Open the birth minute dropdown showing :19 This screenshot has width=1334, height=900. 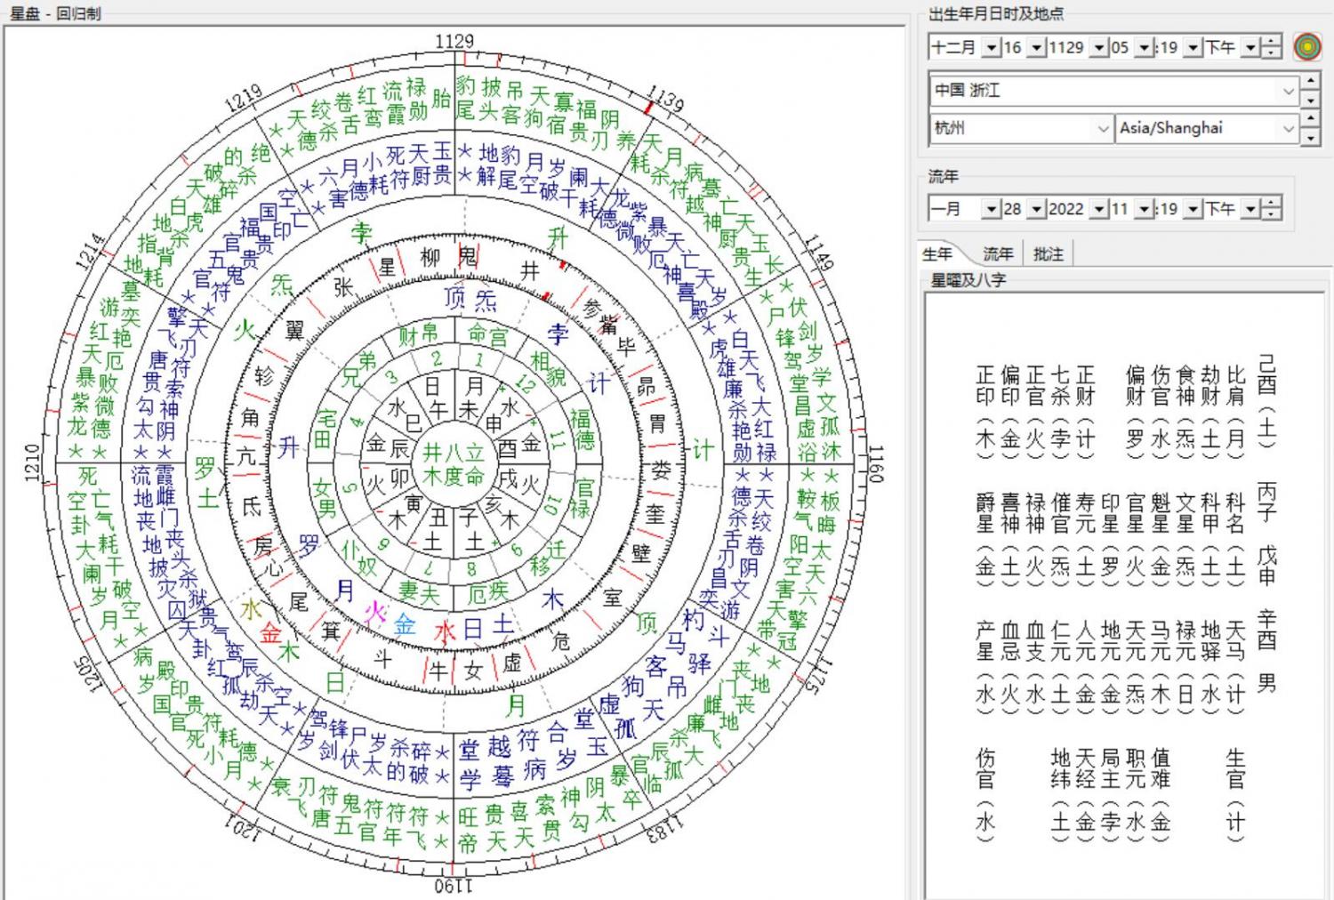pyautogui.click(x=1193, y=48)
